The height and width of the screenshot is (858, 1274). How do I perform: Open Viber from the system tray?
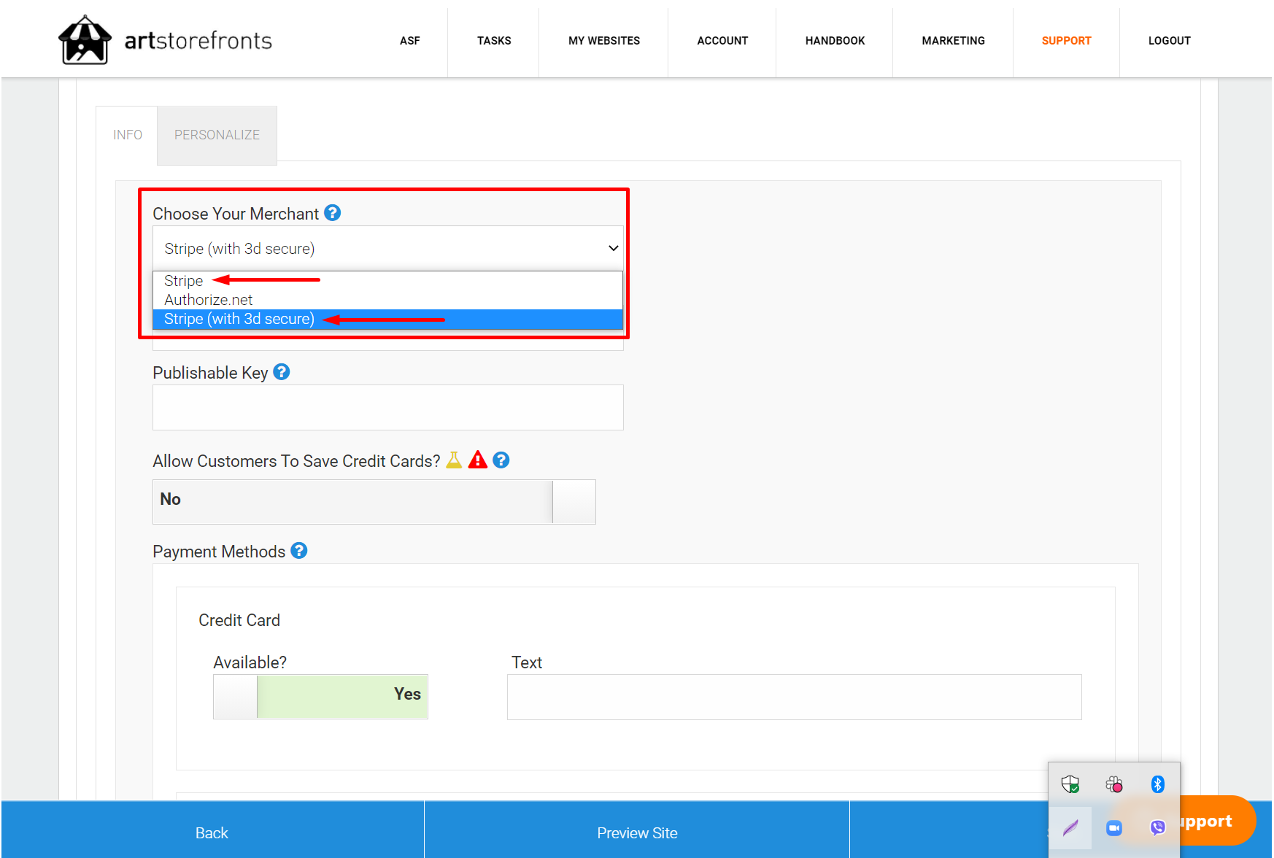[1157, 827]
